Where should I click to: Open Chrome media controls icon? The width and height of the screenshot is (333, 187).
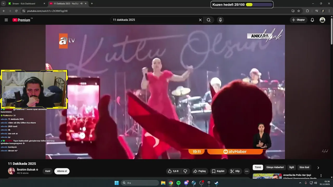(317, 11)
